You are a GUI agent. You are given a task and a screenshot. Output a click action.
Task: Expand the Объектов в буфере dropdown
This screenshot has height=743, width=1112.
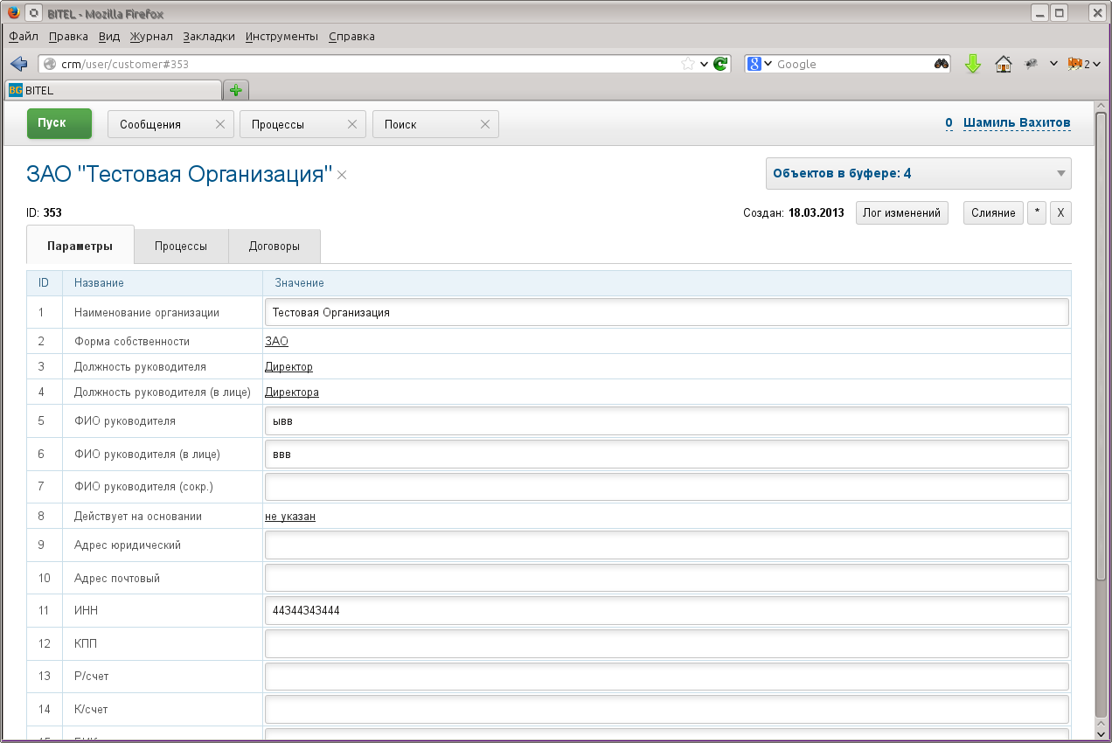pos(1060,173)
